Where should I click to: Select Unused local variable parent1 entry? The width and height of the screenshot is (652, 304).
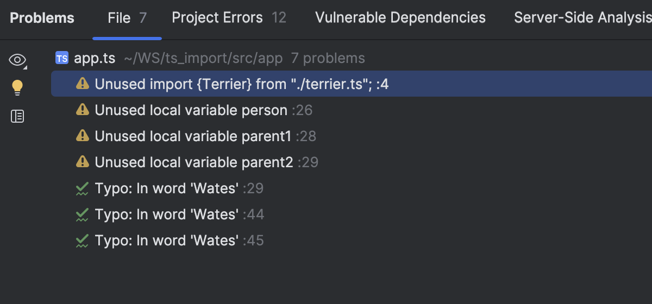coord(193,136)
